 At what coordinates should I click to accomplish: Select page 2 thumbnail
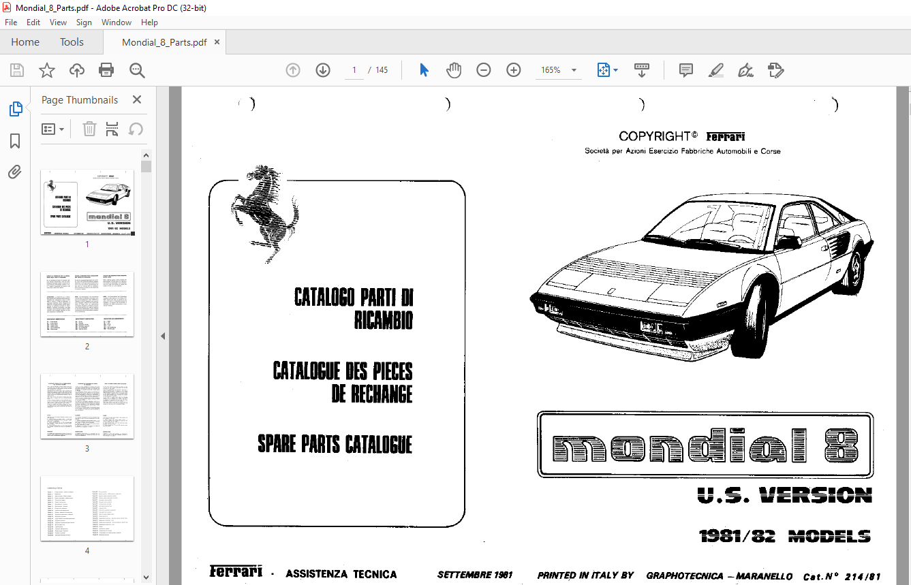87,304
